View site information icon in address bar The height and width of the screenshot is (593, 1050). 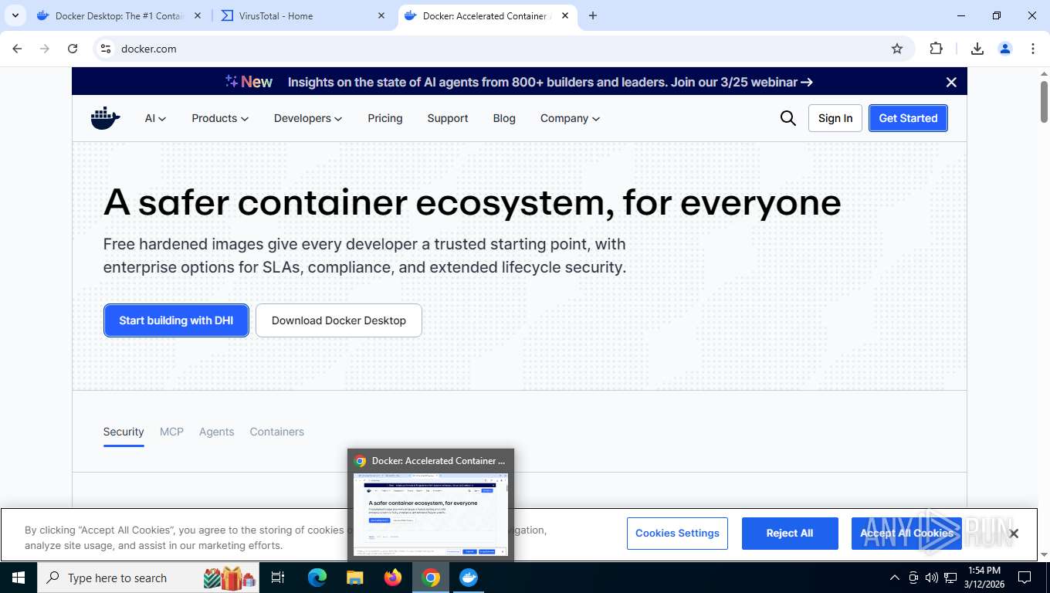point(106,49)
